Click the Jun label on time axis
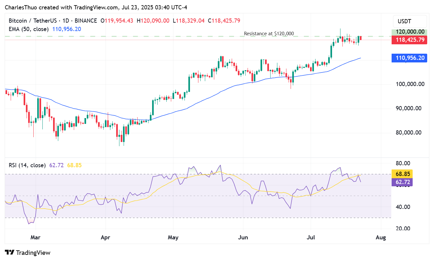This screenshot has width=434, height=261. [243, 238]
